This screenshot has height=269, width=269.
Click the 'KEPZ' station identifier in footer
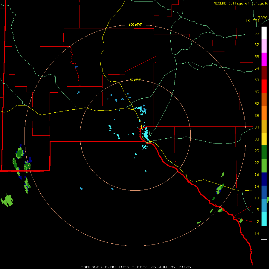tap(143, 267)
